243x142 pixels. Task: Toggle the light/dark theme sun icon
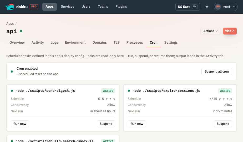(207, 7)
